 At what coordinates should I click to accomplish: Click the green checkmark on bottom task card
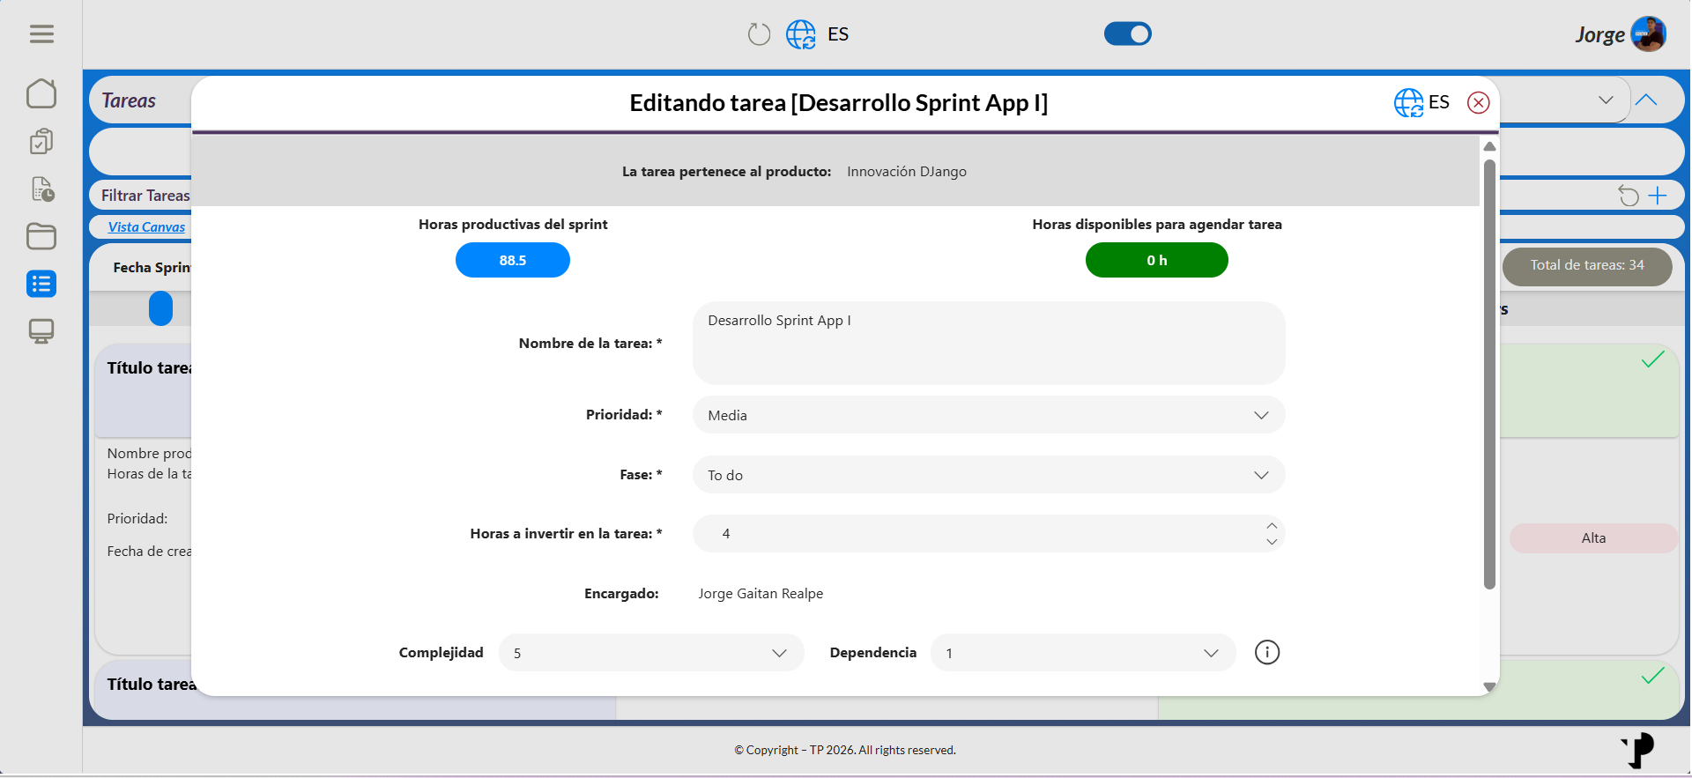coord(1653,676)
